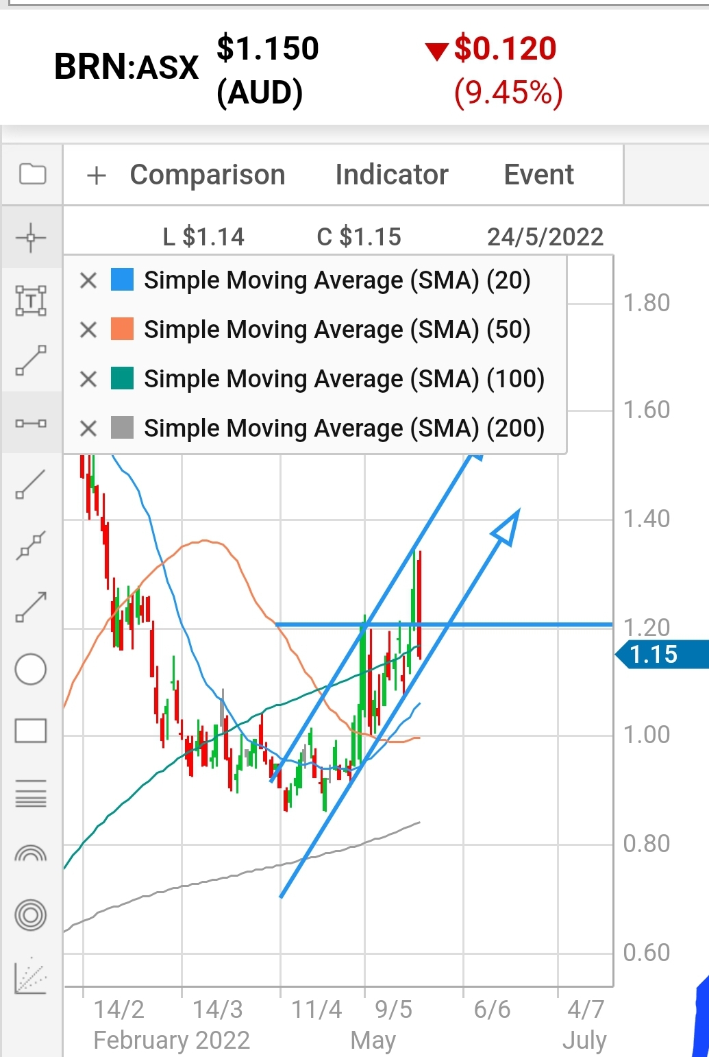709x1057 pixels.
Task: Select the arrow line drawing tool
Action: click(31, 607)
